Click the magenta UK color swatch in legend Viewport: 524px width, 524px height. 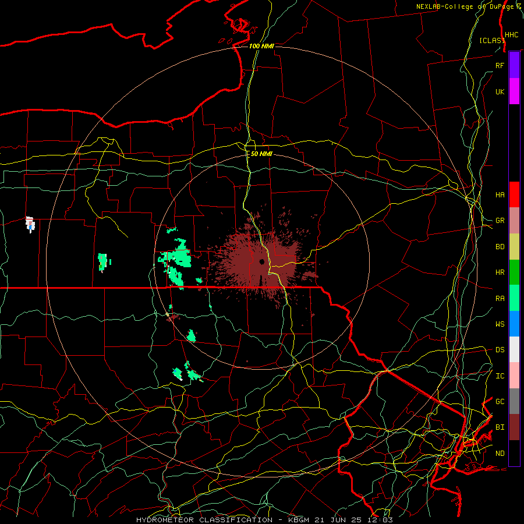(x=514, y=91)
